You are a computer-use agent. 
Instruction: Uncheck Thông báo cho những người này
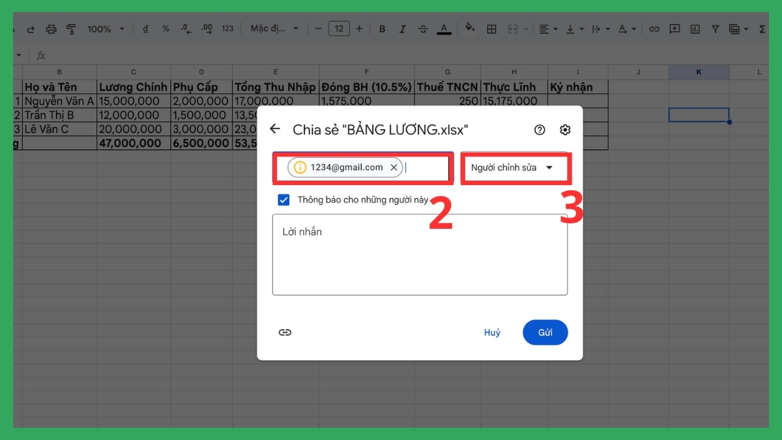click(x=283, y=199)
